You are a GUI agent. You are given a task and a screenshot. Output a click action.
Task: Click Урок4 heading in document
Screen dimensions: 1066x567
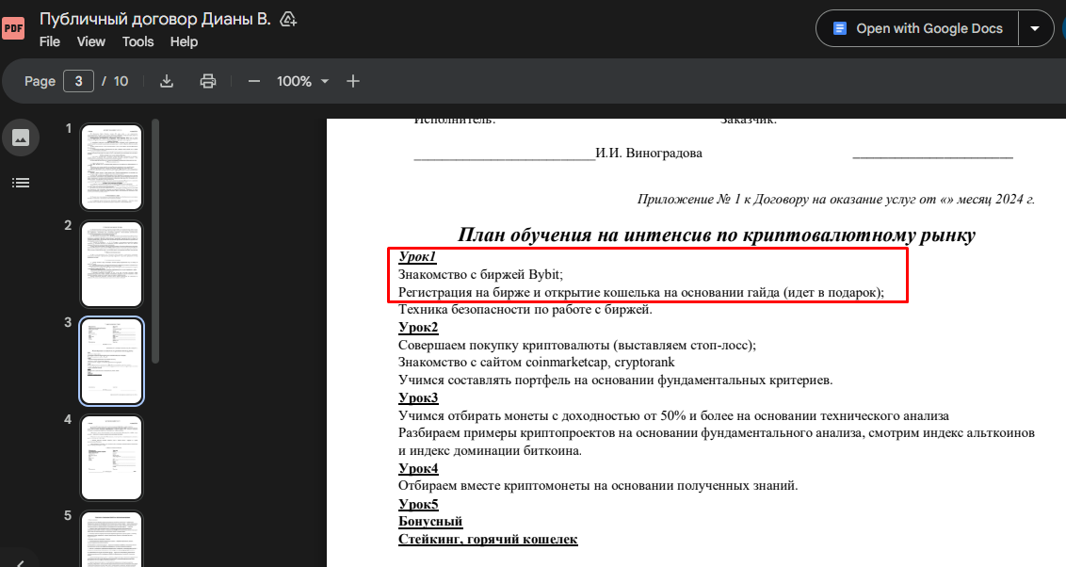(418, 468)
